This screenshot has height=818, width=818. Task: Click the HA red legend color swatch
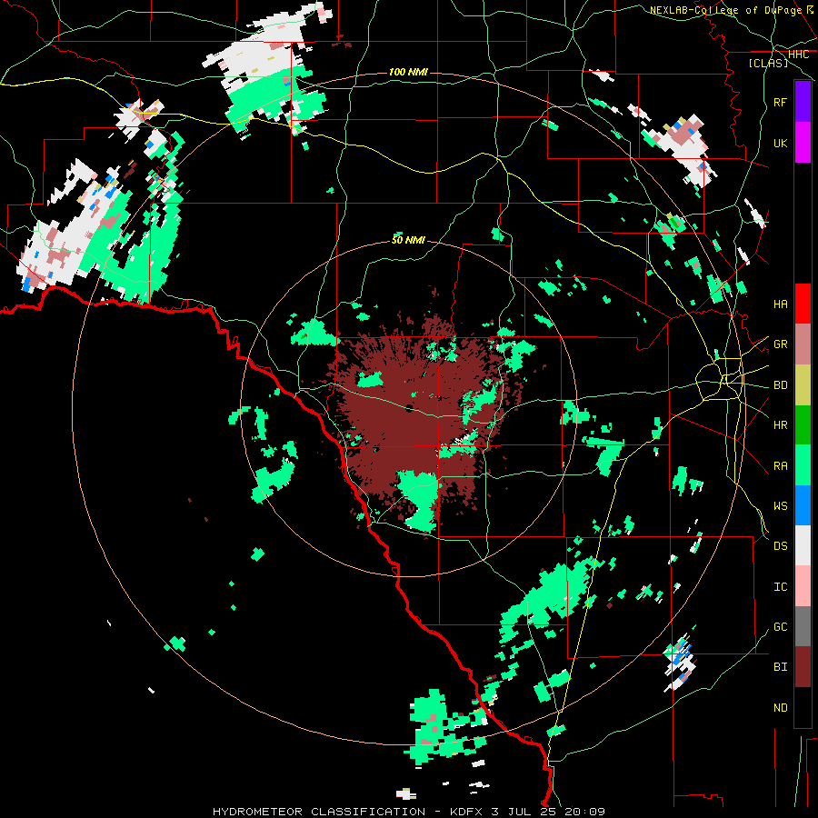[803, 304]
